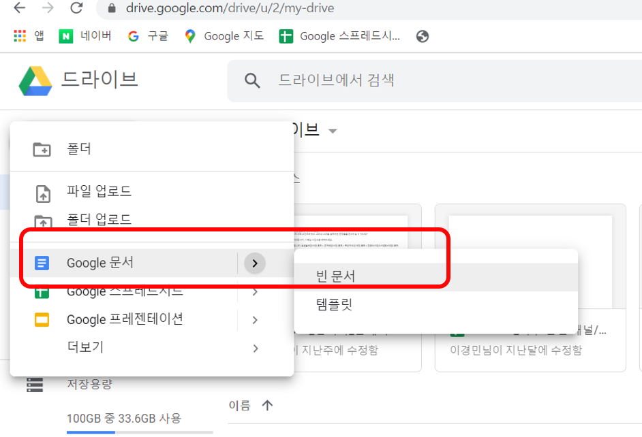Open the 구글 bookmark
Screen dimensions: 642x437
pos(148,36)
